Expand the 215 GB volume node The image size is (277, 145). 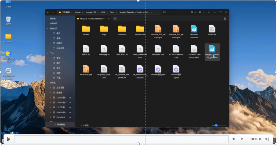tap(50, 97)
